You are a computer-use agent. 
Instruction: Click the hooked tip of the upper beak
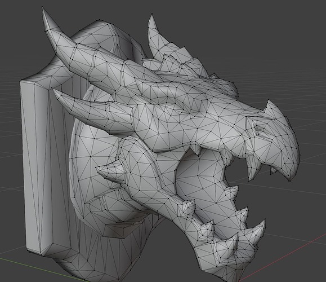pyautogui.click(x=290, y=181)
